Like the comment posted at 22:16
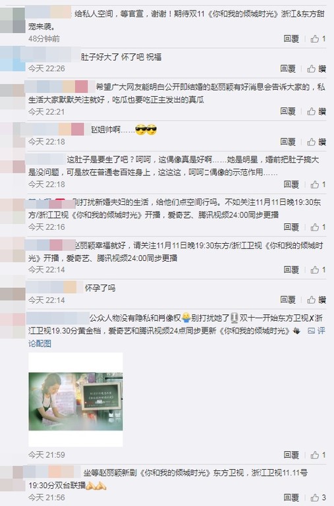 [318, 227]
